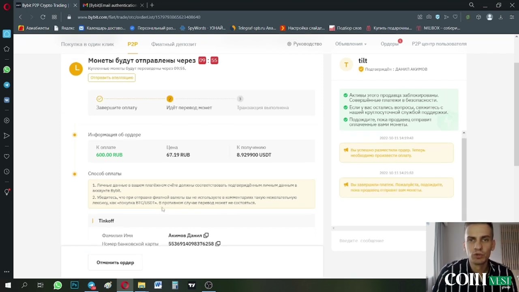Viewport: 519px width, 292px height.
Task: Open Task View on taskbar
Action: click(x=40, y=285)
